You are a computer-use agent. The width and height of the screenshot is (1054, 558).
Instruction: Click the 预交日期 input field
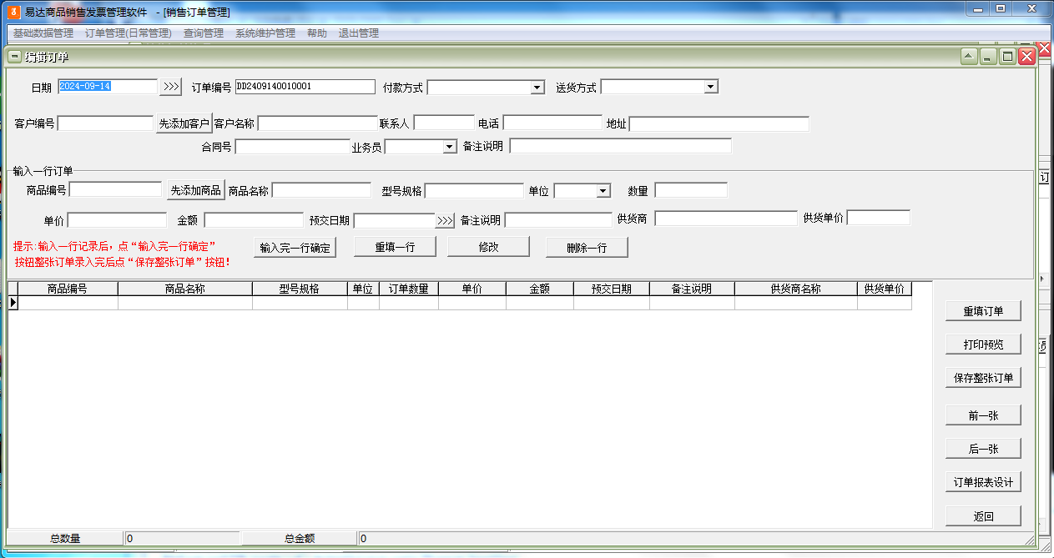[x=395, y=221]
